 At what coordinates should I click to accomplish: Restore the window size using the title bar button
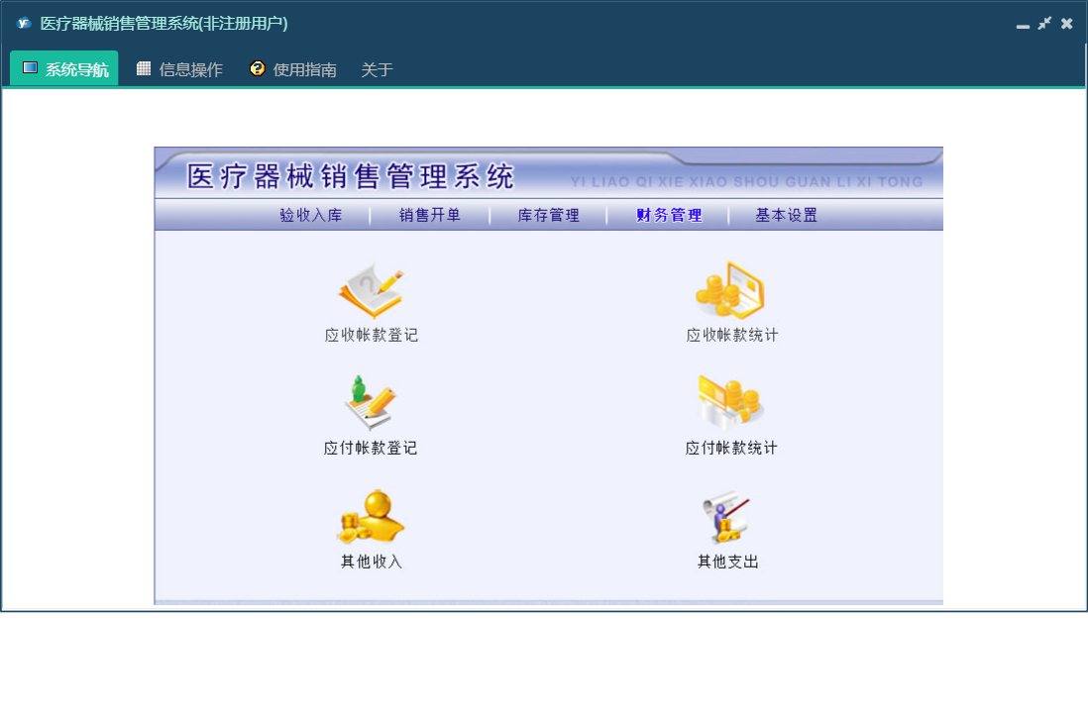1044,24
